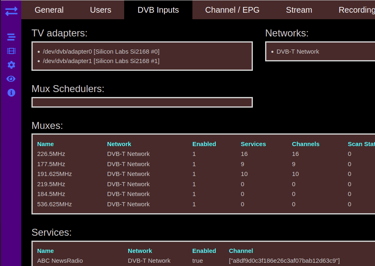The height and width of the screenshot is (266, 375).
Task: Click the Services table Network header
Action: 140,251
